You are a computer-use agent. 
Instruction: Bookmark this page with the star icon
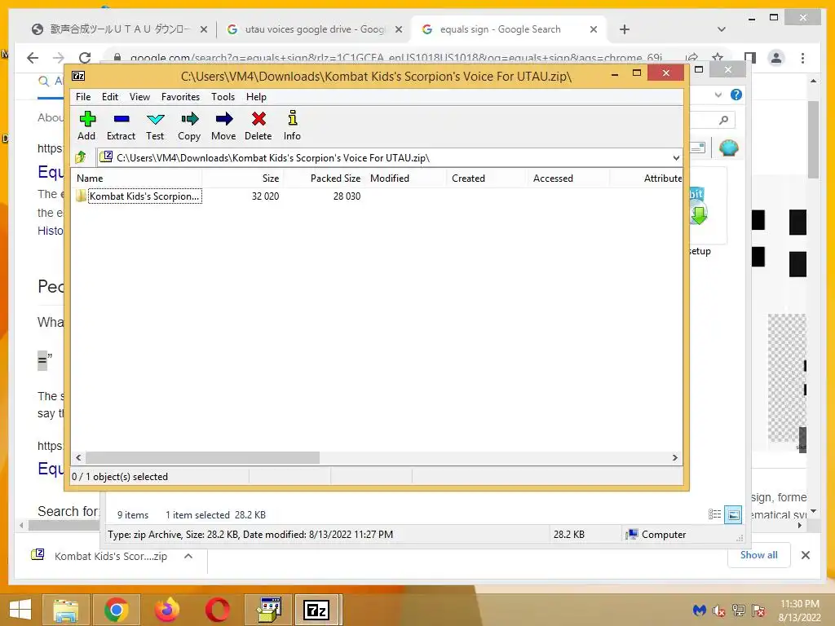tap(718, 58)
